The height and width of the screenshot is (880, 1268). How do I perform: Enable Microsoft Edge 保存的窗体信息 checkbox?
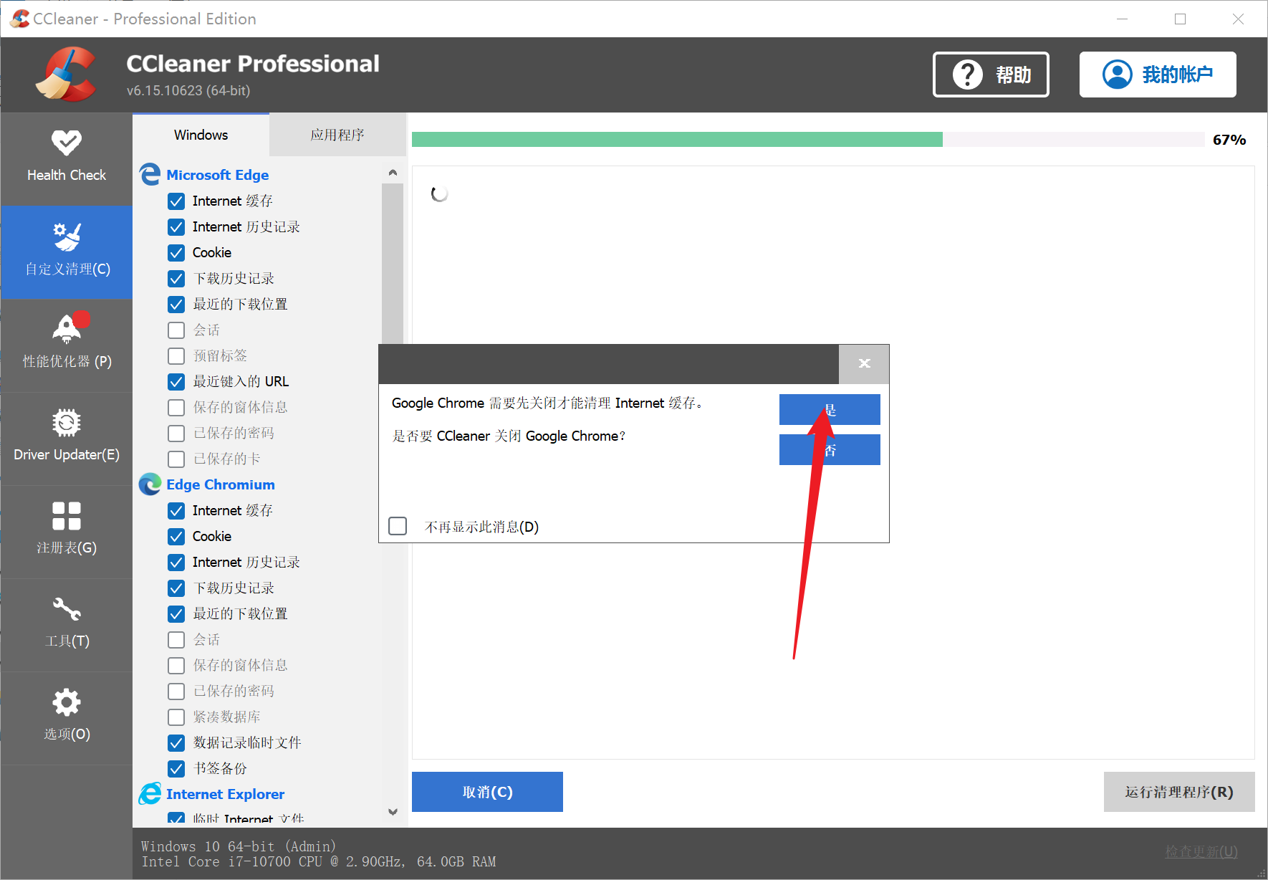[176, 408]
